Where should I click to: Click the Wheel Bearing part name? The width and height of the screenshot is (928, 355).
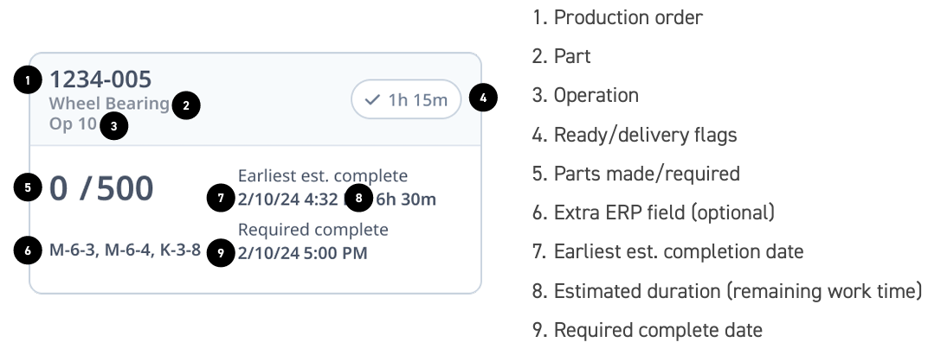point(109,104)
